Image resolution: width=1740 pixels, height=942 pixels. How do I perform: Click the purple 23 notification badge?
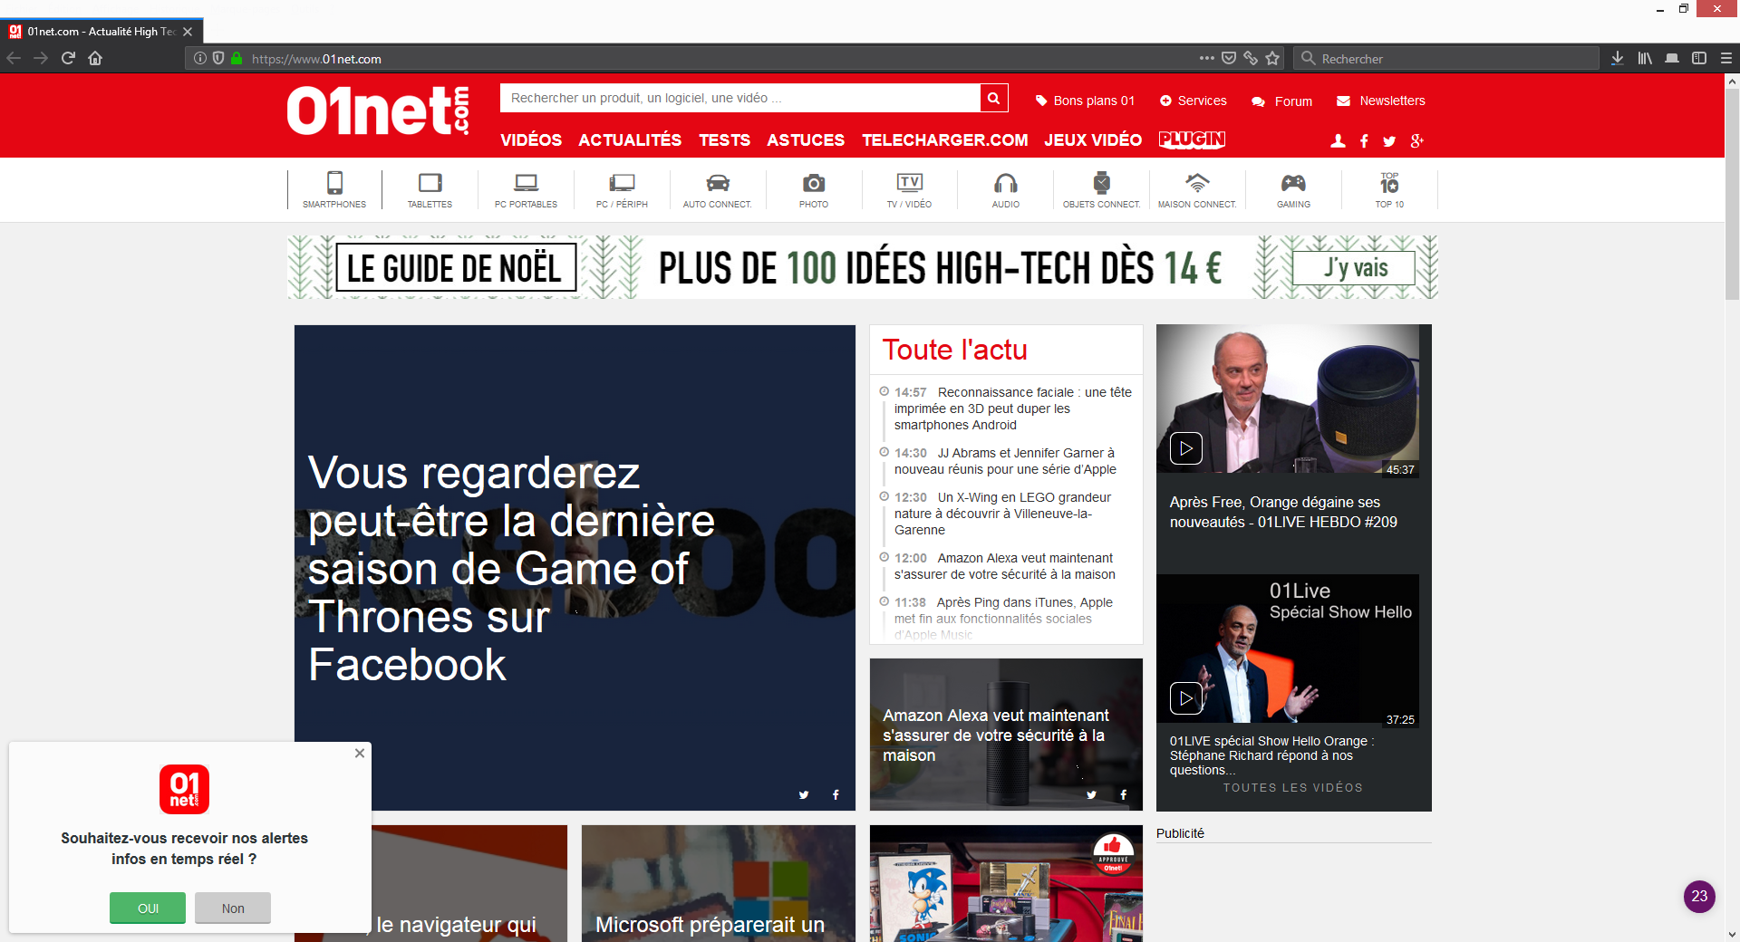1699,896
